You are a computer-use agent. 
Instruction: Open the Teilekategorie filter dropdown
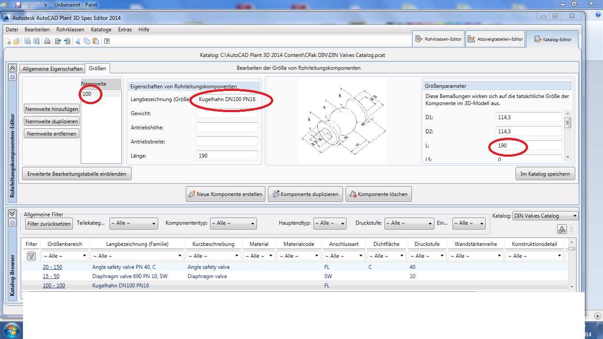[134, 223]
